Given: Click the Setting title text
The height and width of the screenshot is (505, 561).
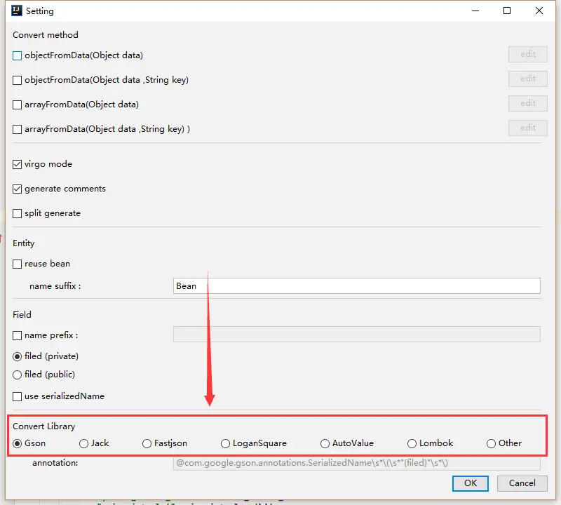Looking at the screenshot, I should point(40,11).
